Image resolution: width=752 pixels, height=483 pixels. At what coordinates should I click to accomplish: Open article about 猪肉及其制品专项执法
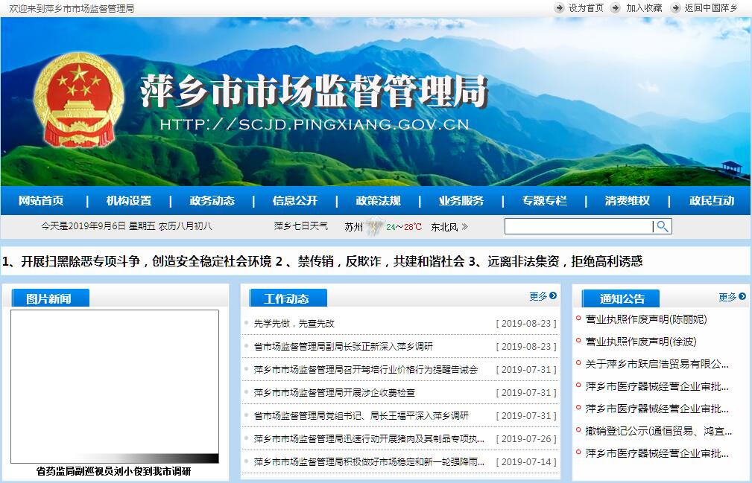pos(369,438)
